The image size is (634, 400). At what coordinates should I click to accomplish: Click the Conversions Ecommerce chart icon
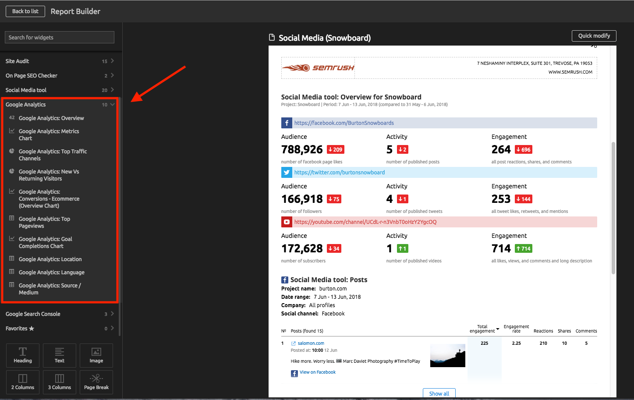pos(12,191)
